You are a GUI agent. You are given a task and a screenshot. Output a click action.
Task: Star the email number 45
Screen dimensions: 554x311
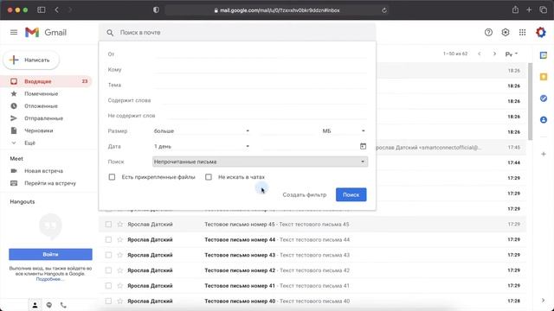(120, 225)
